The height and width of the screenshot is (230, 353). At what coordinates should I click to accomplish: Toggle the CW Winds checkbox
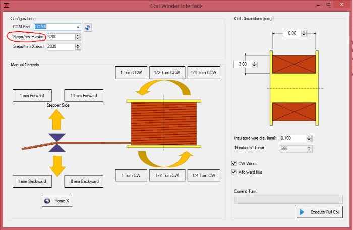click(234, 163)
